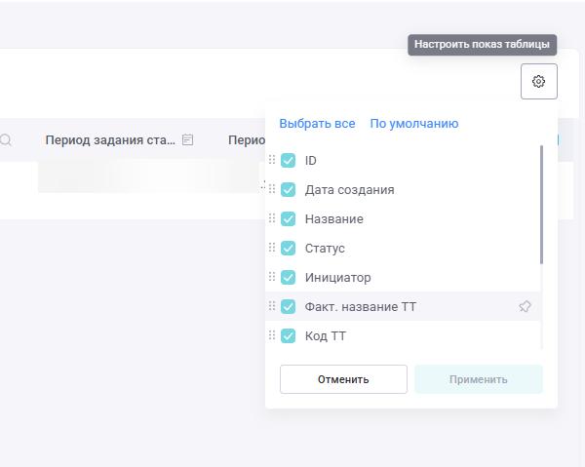This screenshot has height=467, width=585.
Task: Uncheck the Название checkbox
Action: (288, 219)
